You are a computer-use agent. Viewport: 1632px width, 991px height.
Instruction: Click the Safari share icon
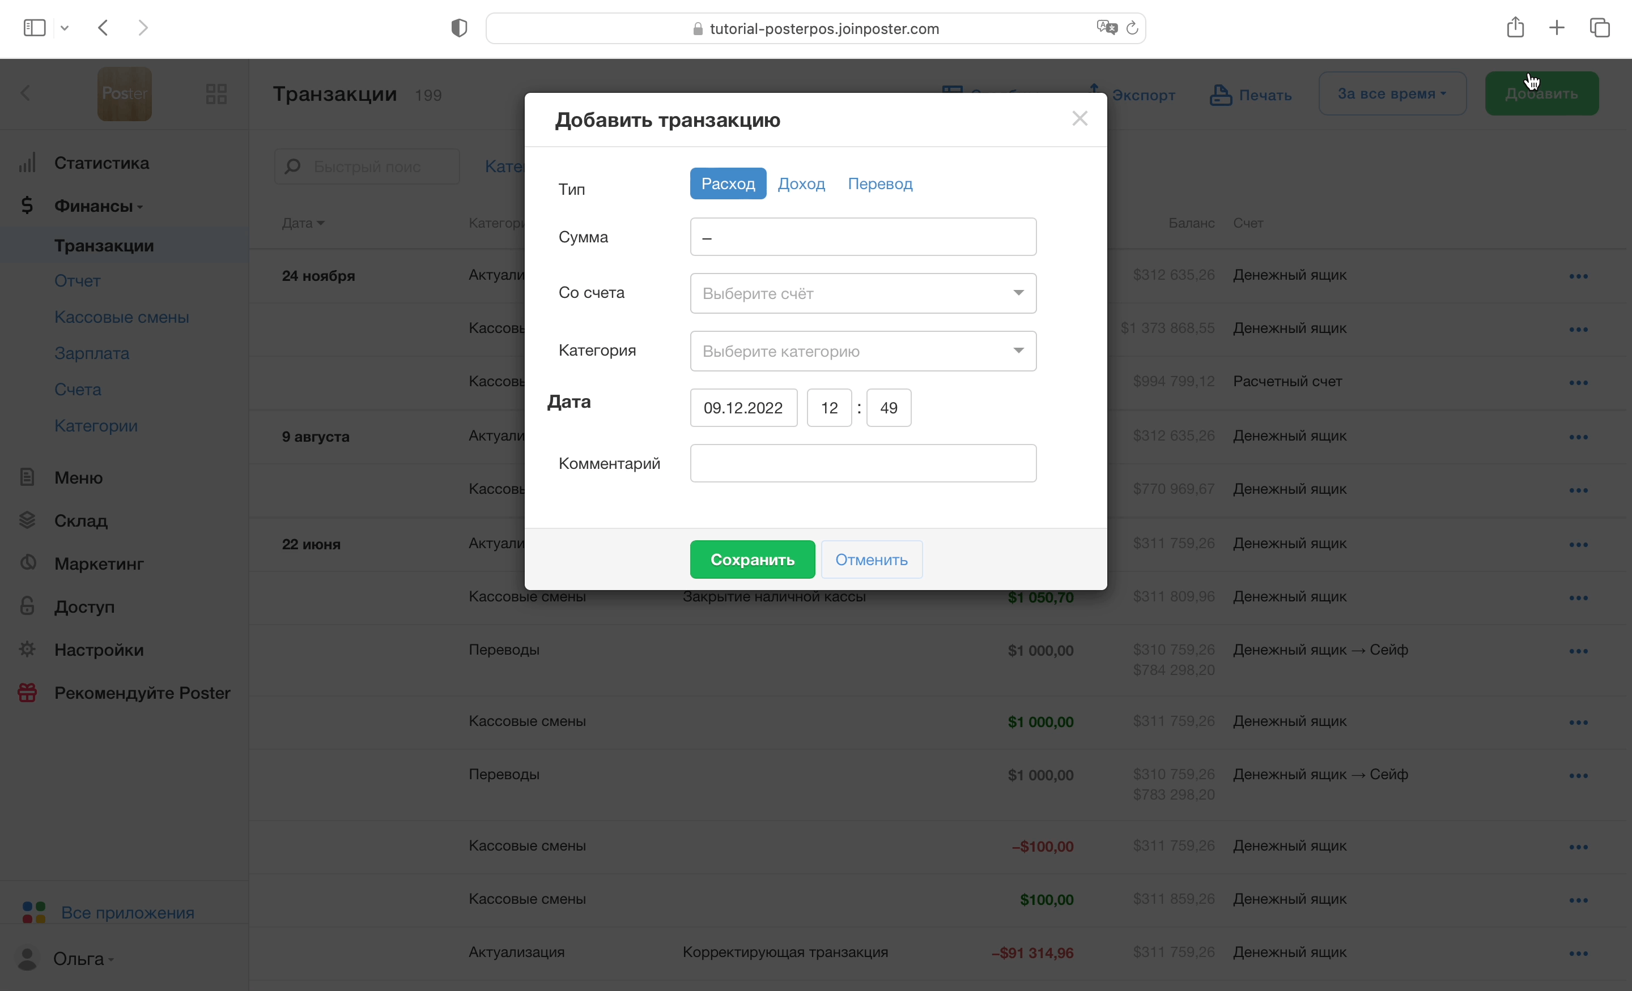(x=1515, y=28)
